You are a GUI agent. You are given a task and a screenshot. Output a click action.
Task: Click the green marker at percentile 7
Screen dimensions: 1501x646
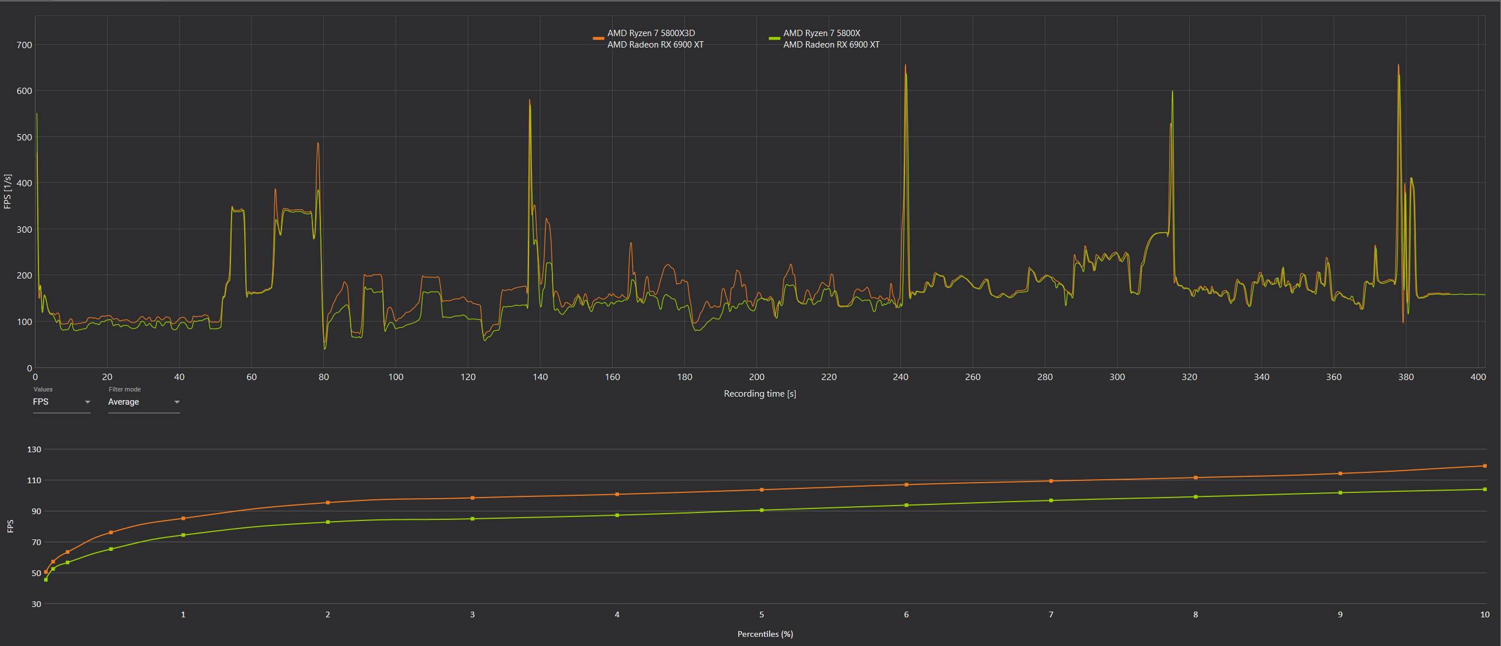[x=1051, y=500]
